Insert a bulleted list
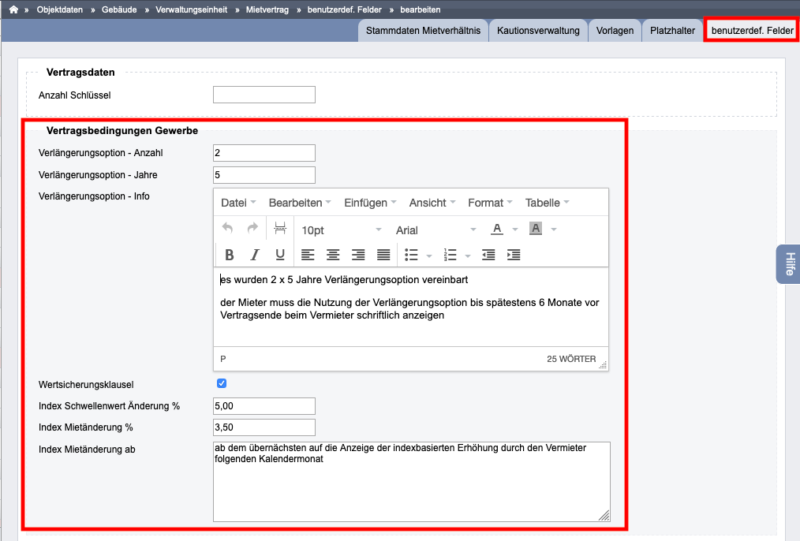Image resolution: width=800 pixels, height=541 pixels. [411, 255]
